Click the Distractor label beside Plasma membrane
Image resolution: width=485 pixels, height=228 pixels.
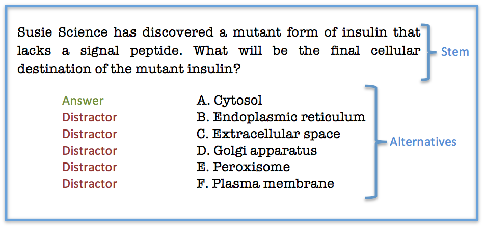tap(90, 184)
